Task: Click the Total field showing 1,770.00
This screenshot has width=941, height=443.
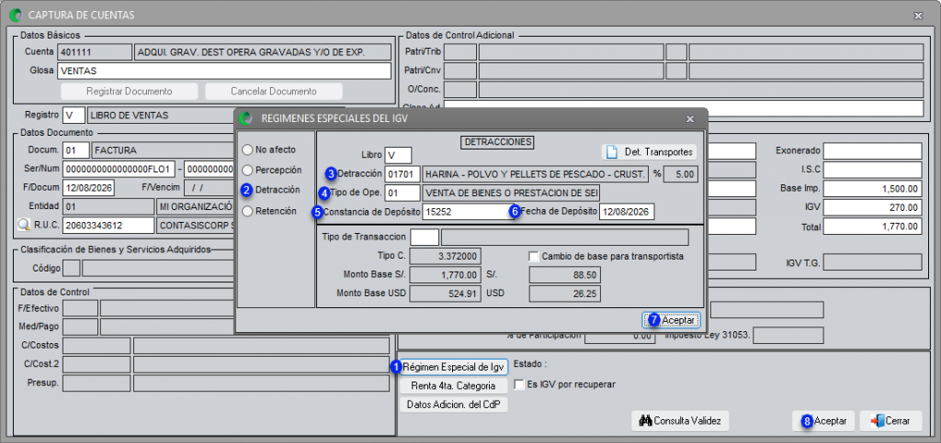Action: pyautogui.click(x=872, y=227)
